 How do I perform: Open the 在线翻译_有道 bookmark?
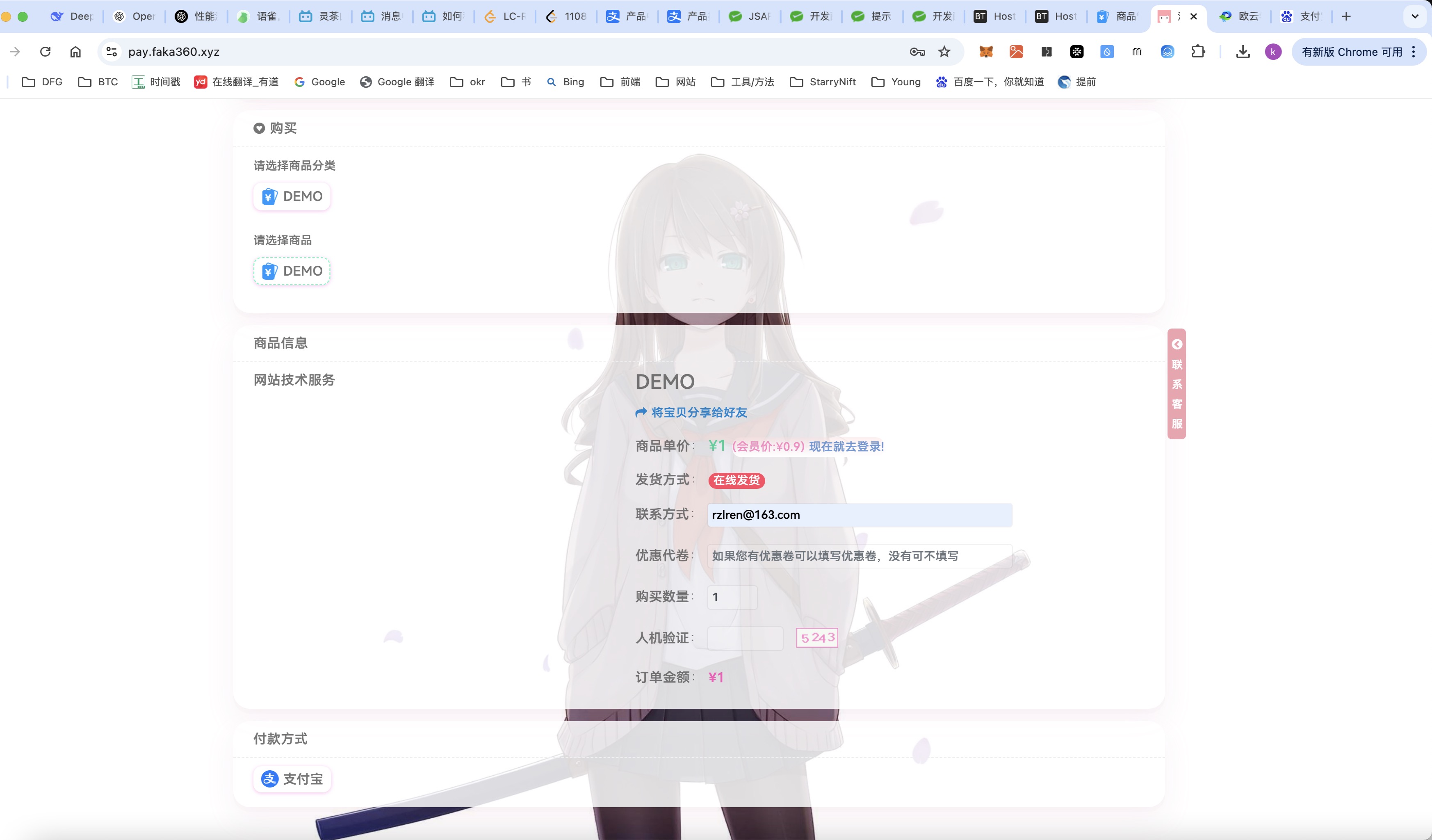(236, 82)
